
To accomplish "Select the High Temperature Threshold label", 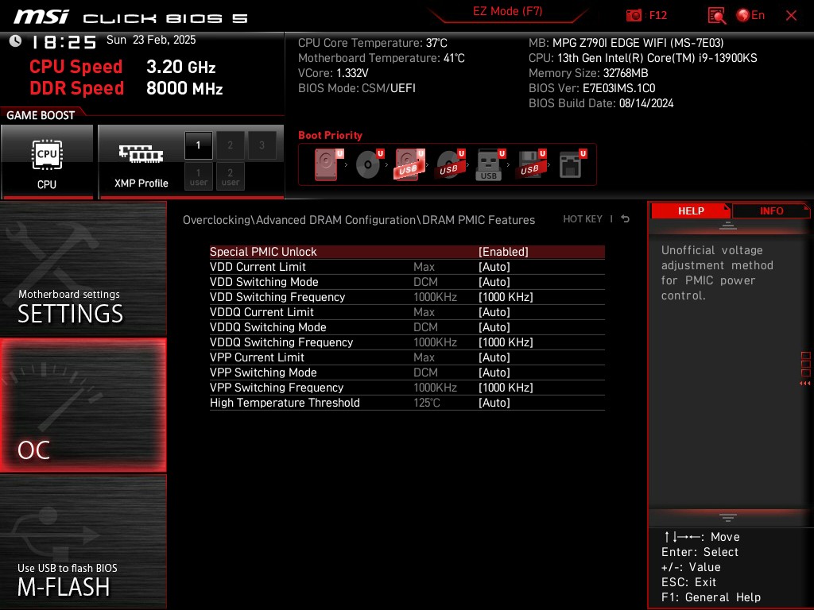I will point(285,402).
